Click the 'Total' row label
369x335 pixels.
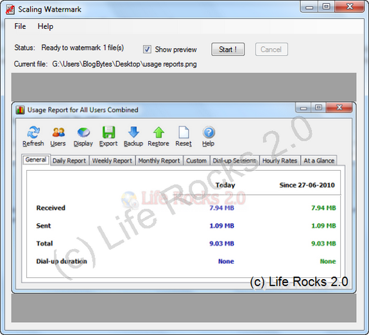coord(44,243)
